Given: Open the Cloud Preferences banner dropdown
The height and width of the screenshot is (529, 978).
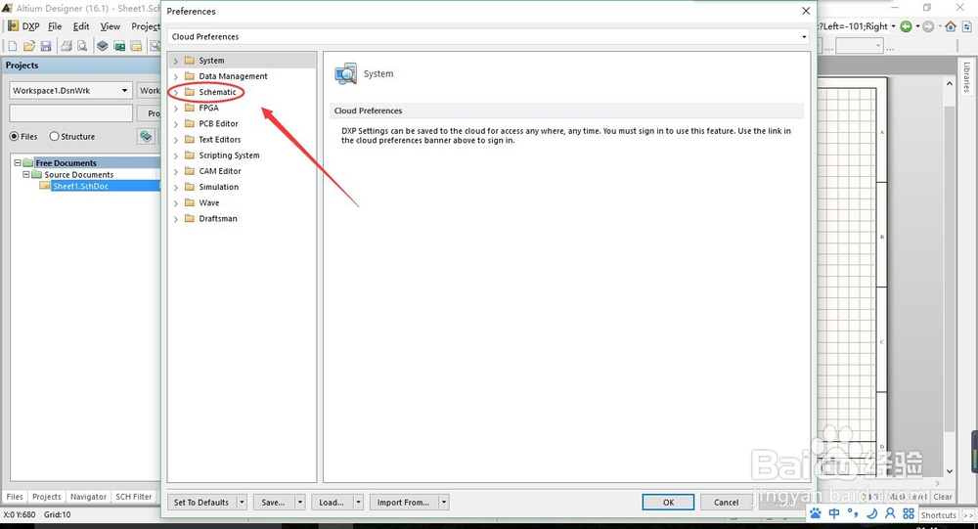Looking at the screenshot, I should click(804, 37).
